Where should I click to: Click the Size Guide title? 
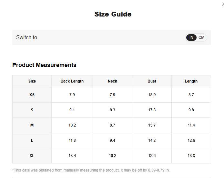[x=113, y=14]
